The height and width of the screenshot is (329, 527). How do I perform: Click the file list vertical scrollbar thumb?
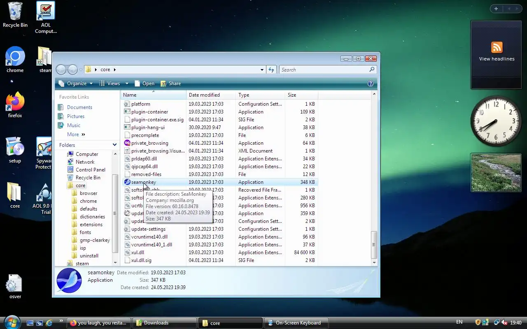[x=374, y=245]
